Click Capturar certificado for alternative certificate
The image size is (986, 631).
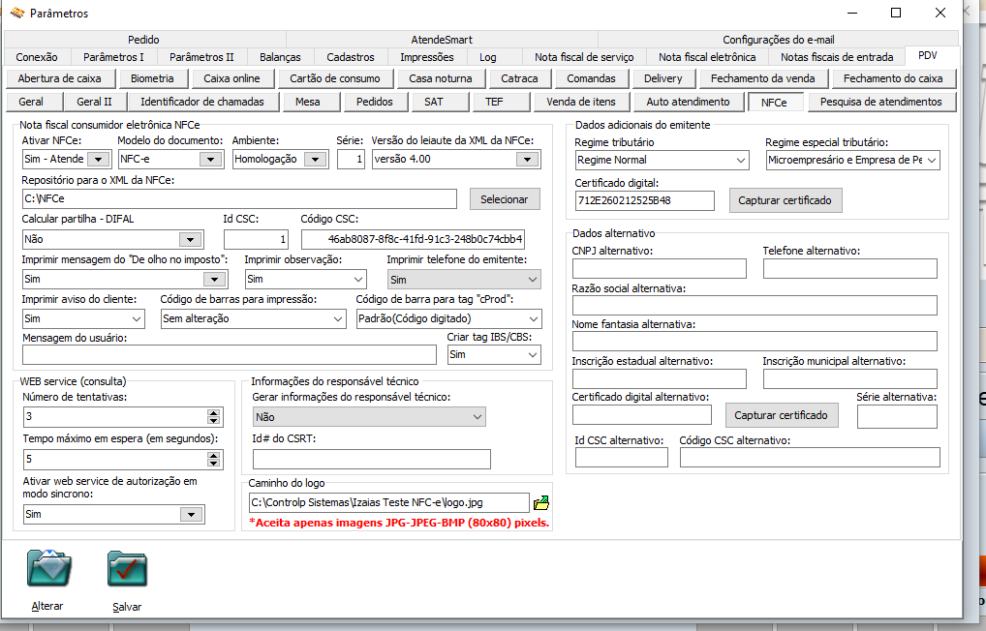click(781, 415)
